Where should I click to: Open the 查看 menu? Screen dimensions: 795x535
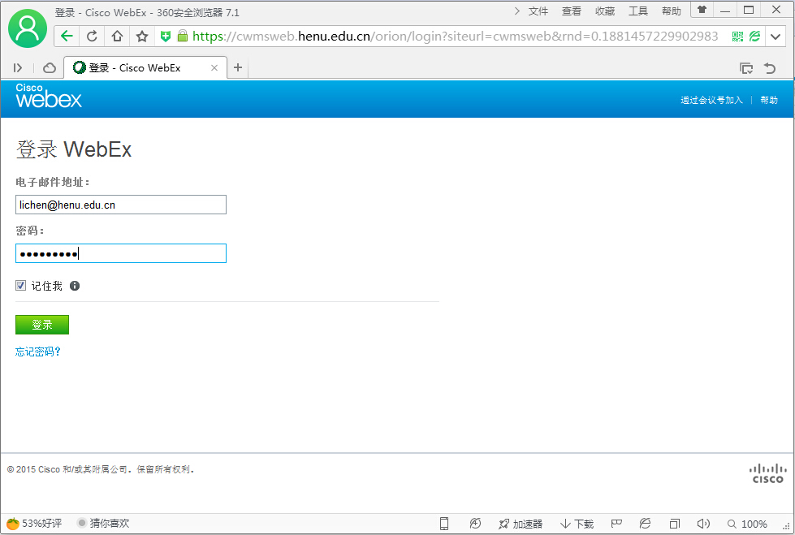pos(572,11)
